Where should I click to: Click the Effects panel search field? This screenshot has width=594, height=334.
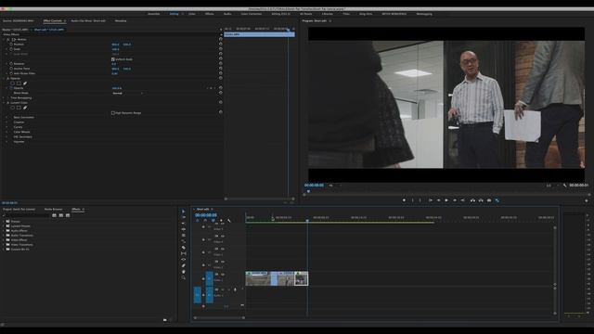click(26, 215)
